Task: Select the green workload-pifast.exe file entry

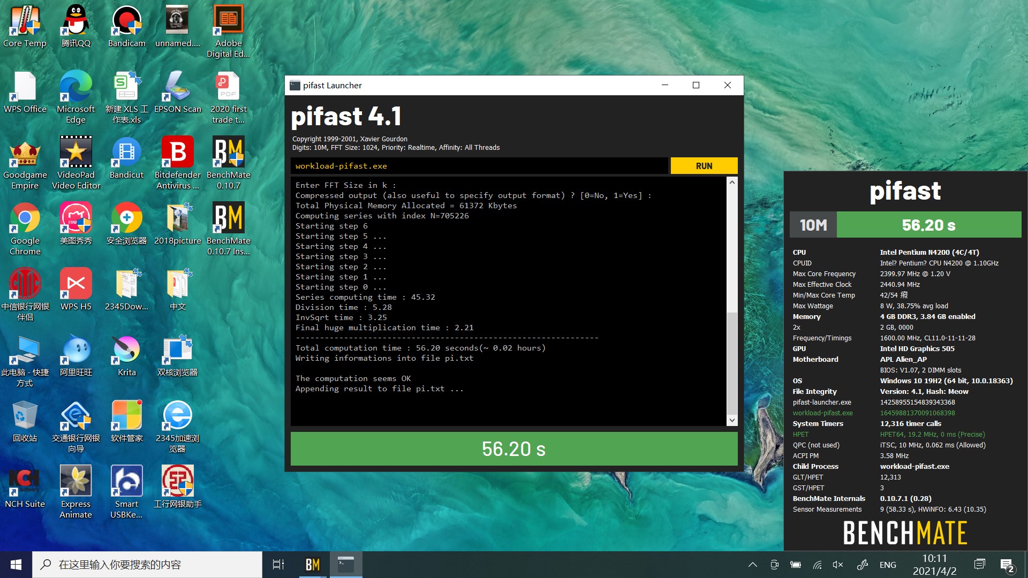Action: tap(823, 413)
